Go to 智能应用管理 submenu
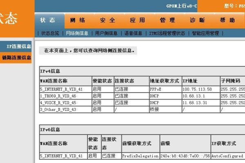 click(205, 33)
